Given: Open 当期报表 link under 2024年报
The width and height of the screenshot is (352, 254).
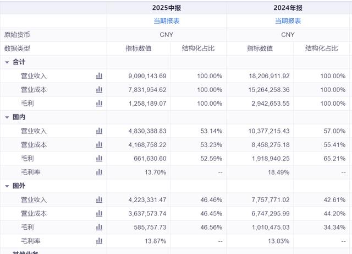Looking at the screenshot, I should [x=288, y=21].
